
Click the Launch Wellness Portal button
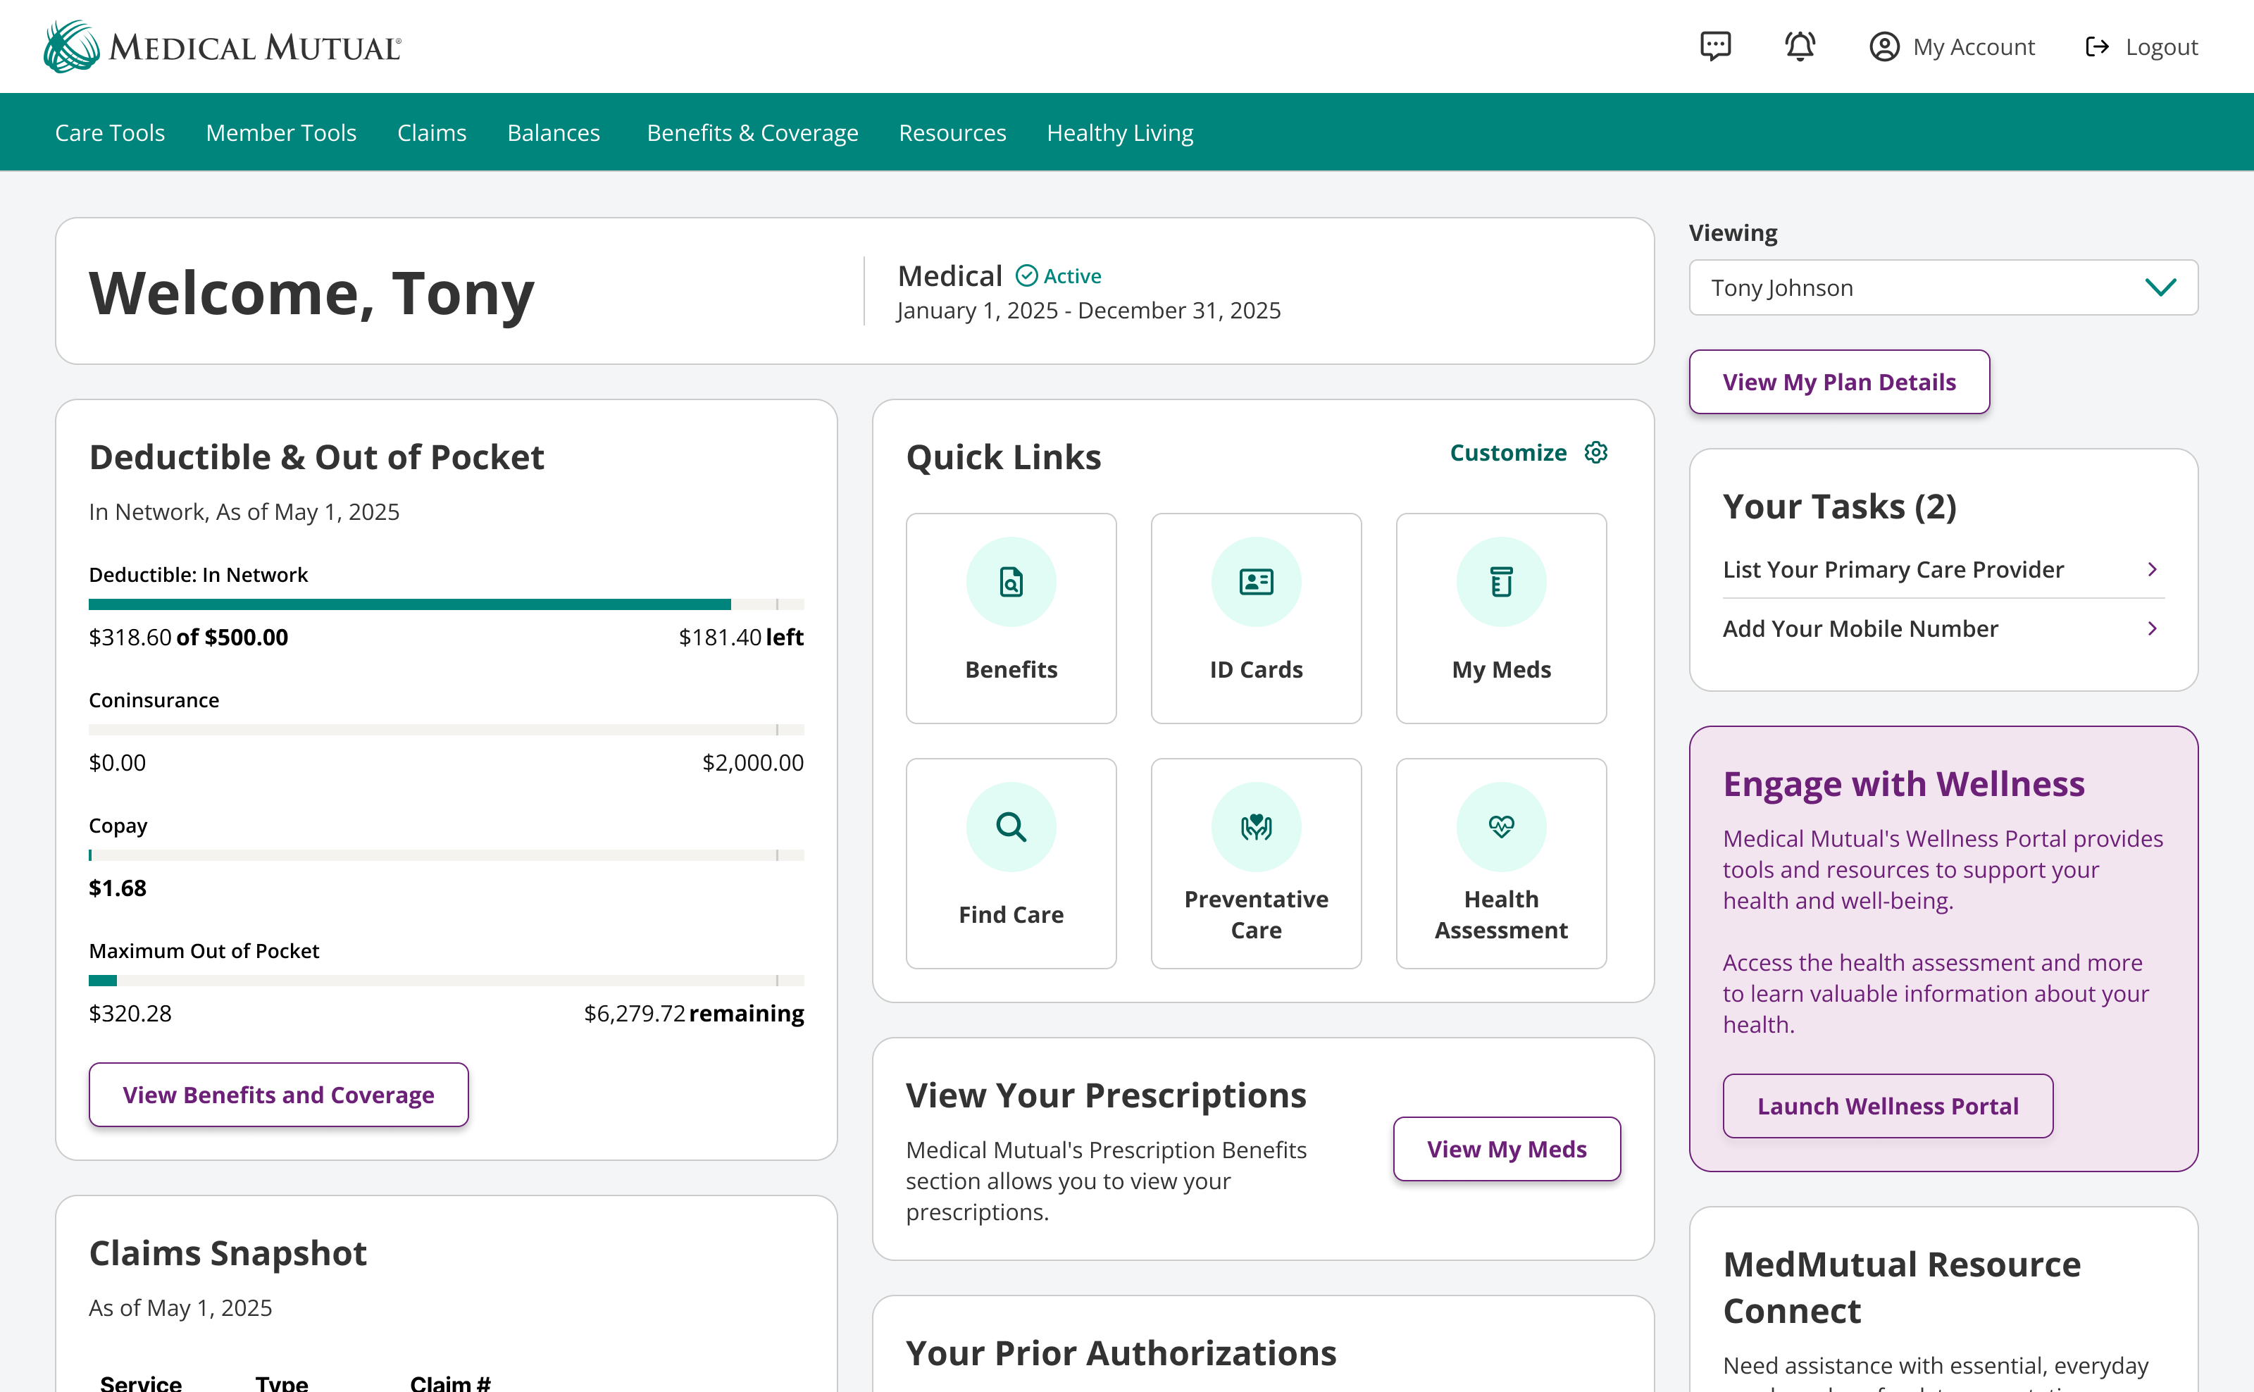pos(1887,1106)
